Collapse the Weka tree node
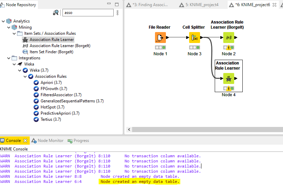 pyautogui.click(x=14, y=64)
